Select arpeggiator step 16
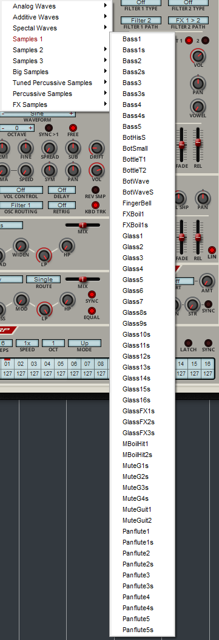This screenshot has width=219, height=640. pyautogui.click(x=207, y=363)
